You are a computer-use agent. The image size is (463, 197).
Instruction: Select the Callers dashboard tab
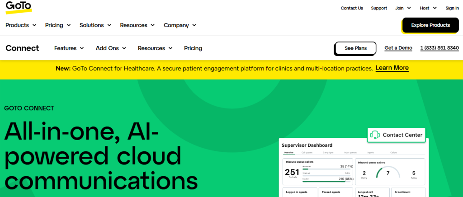tap(394, 153)
